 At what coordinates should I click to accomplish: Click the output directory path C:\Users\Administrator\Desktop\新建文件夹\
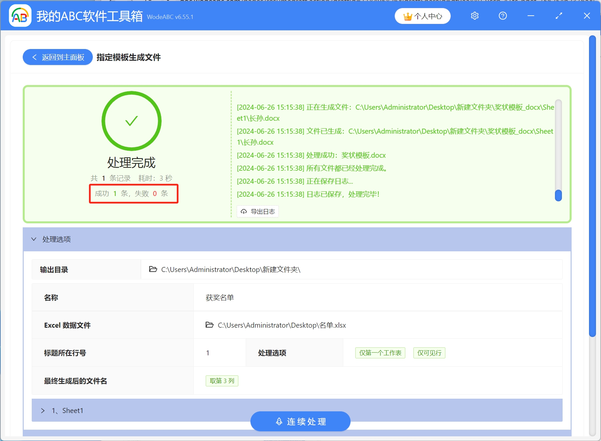pyautogui.click(x=230, y=269)
